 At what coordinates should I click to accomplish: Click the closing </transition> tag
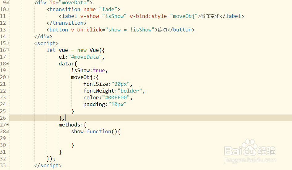[x=66, y=23]
